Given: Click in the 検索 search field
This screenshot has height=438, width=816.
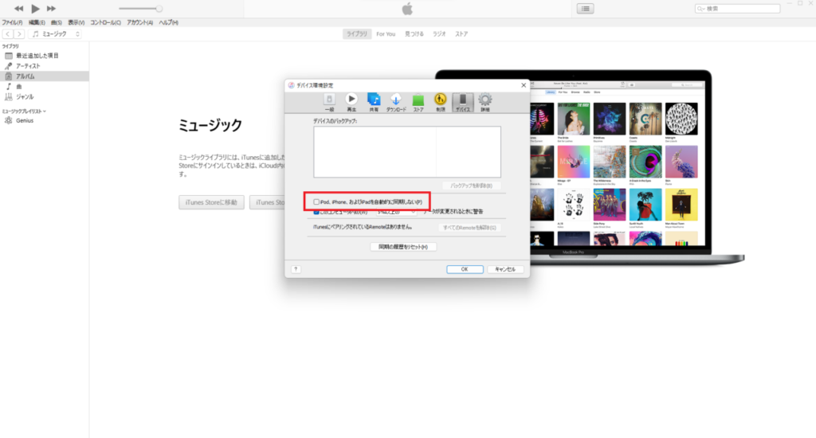Looking at the screenshot, I should 737,8.
